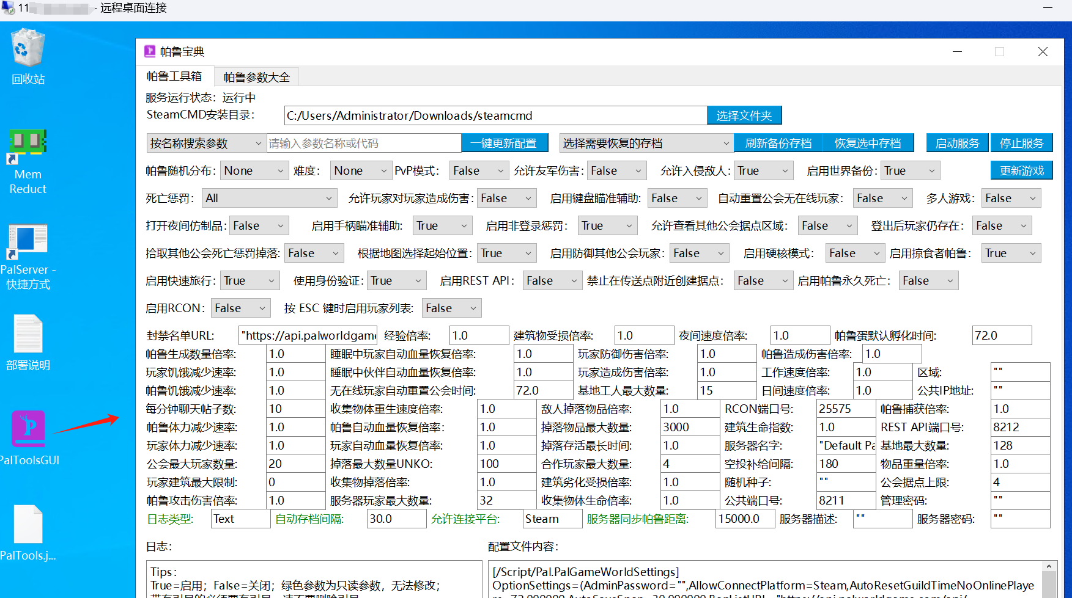This screenshot has width=1072, height=598.
Task: Open the 部署说明 text file icon
Action: (x=28, y=342)
